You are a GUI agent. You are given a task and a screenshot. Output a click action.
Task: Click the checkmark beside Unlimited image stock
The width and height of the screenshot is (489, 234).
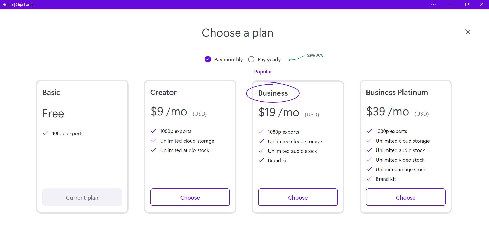point(369,169)
